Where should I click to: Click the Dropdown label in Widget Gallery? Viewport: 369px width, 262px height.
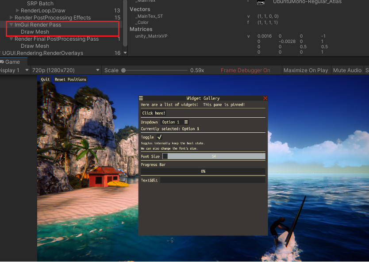[x=149, y=122]
